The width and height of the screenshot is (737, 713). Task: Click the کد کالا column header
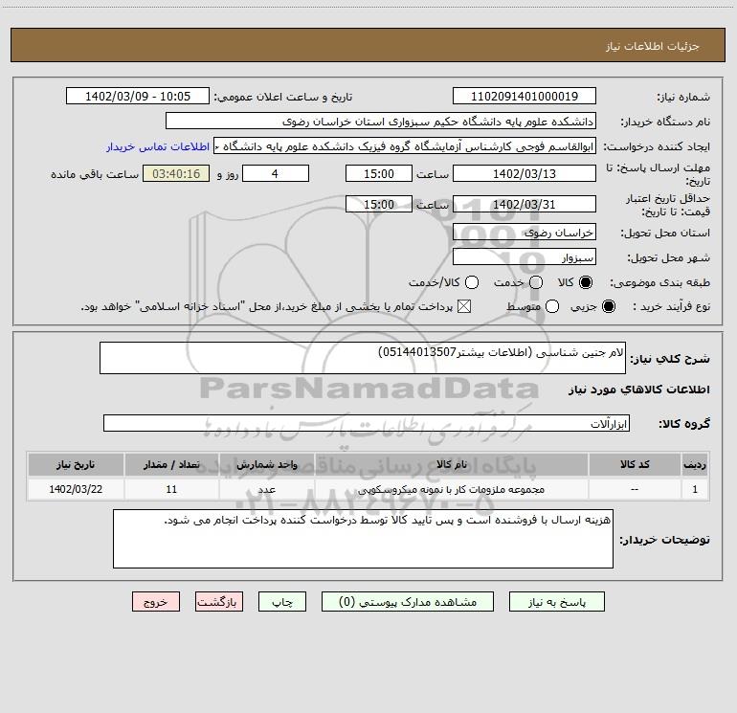(x=635, y=464)
